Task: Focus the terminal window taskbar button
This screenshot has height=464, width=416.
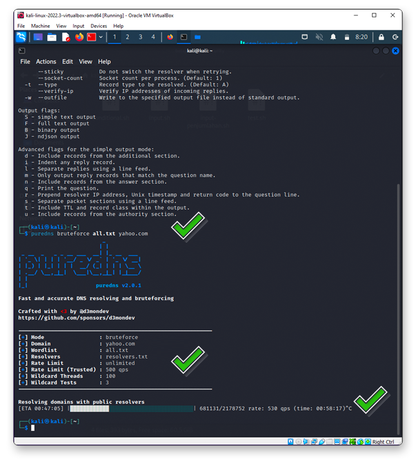Action: tap(184, 37)
